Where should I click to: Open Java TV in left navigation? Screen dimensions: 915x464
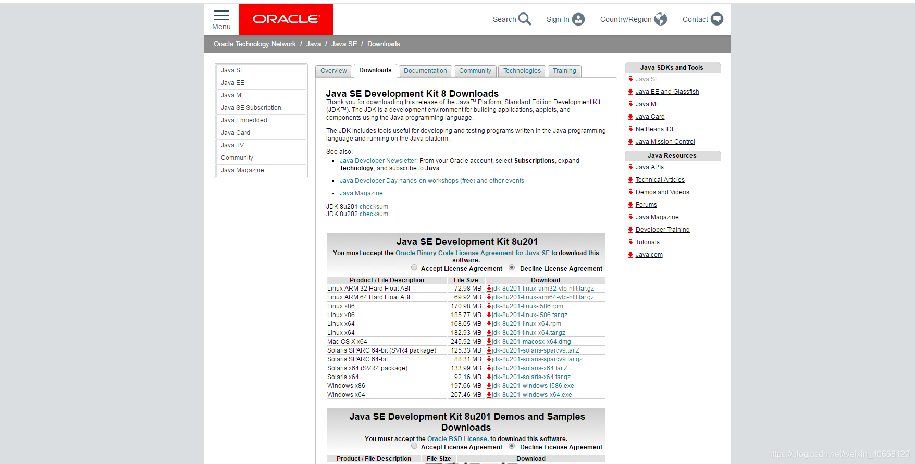(232, 145)
